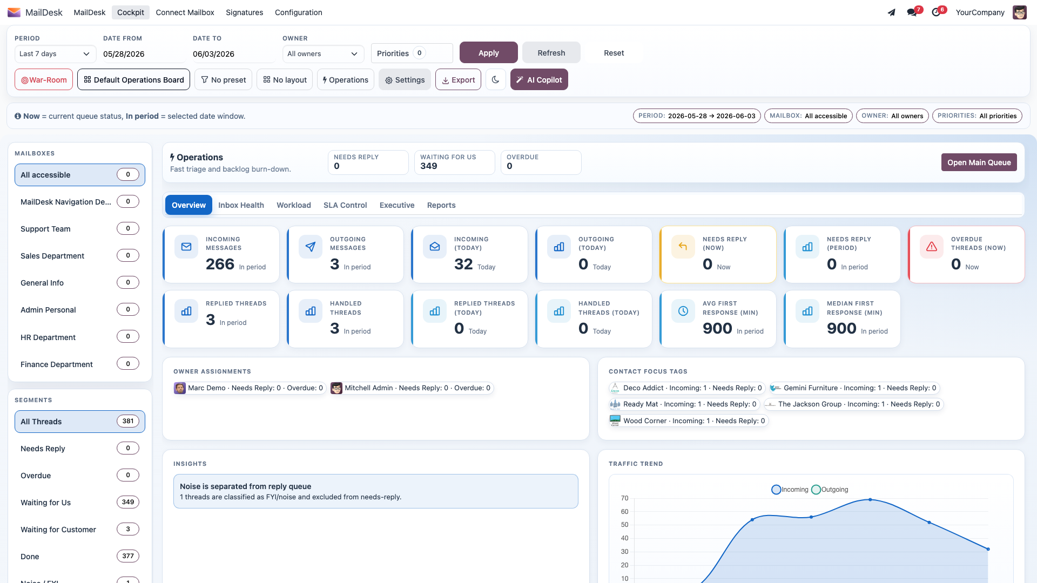
Task: Click the Handled Threads (Today) chart icon
Action: [x=559, y=311]
